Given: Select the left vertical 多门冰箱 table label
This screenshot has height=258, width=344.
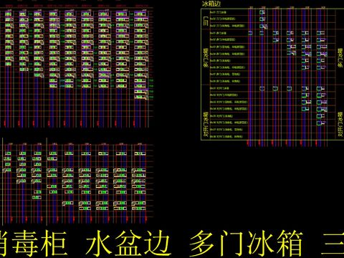Looking at the screenshot, I should 205,57.
